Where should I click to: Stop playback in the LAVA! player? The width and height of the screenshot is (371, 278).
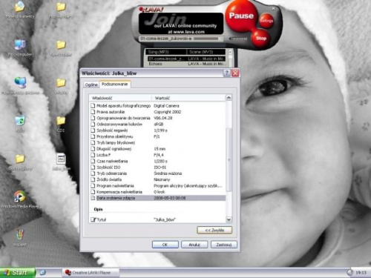pos(260,39)
